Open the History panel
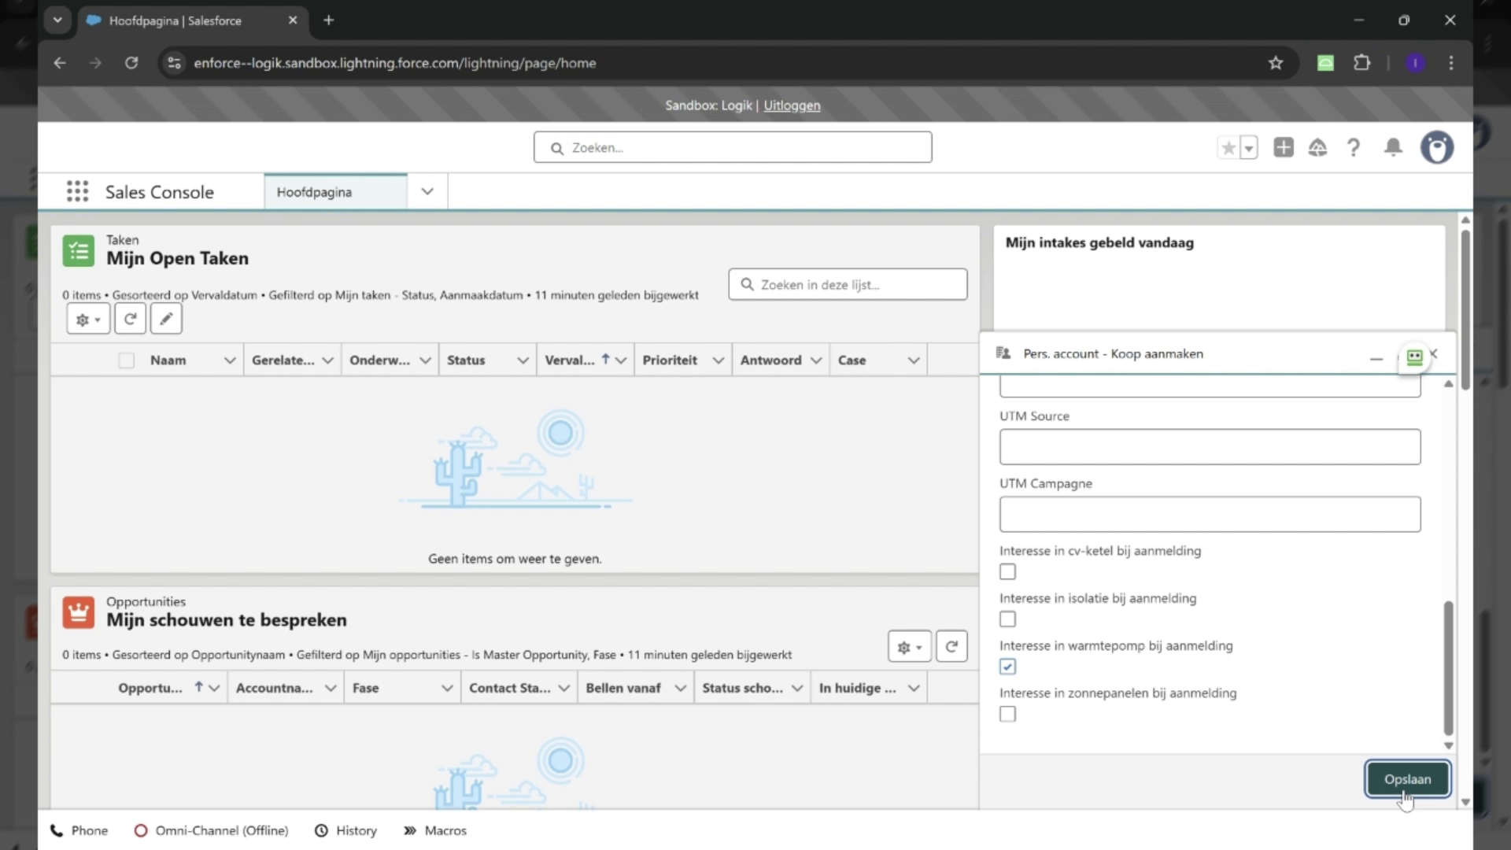Viewport: 1511px width, 850px height. click(357, 830)
